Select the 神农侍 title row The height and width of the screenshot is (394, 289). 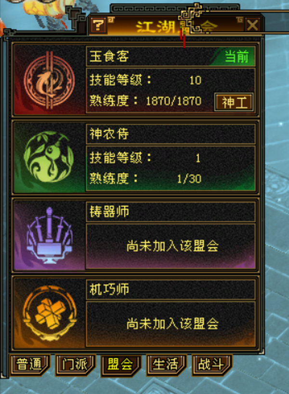pos(171,134)
